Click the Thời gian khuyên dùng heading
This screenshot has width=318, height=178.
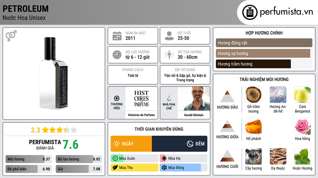tap(159, 129)
